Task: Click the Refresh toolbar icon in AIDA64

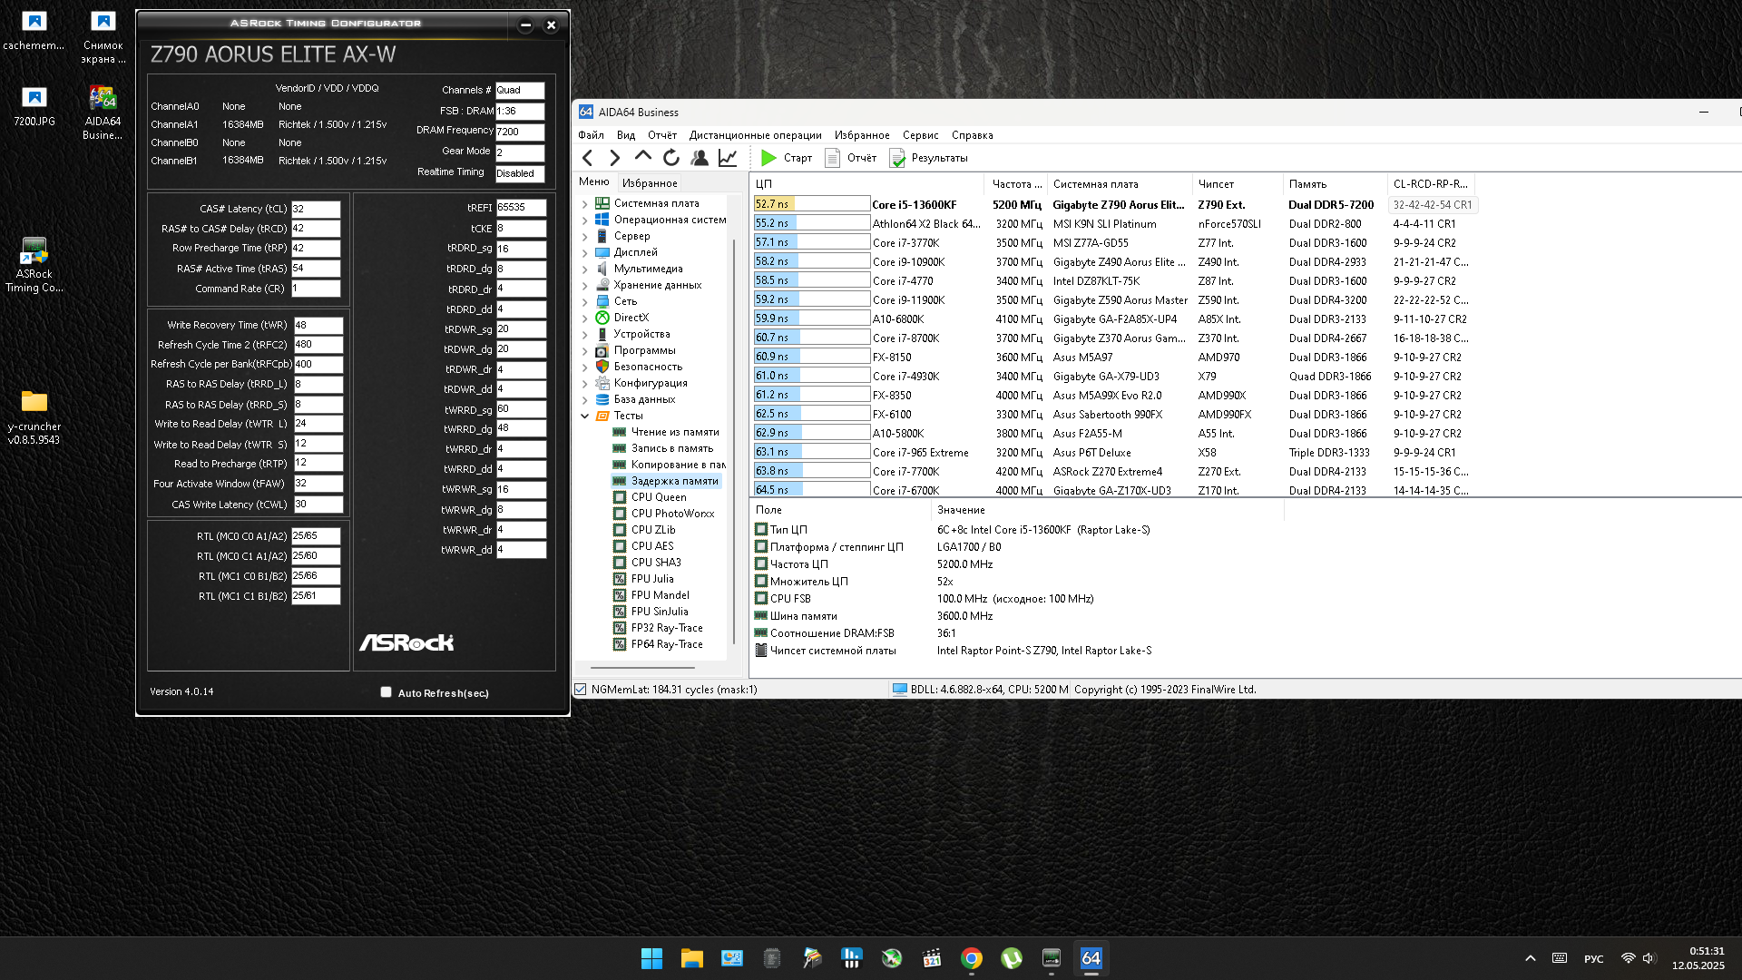Action: 671,158
